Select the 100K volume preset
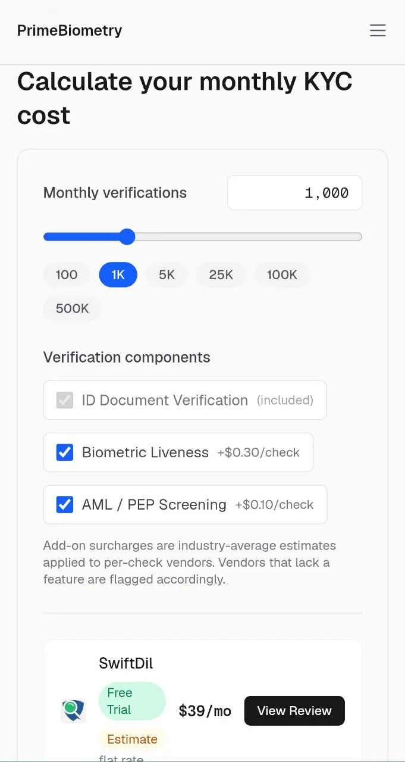The height and width of the screenshot is (762, 405). coord(282,274)
